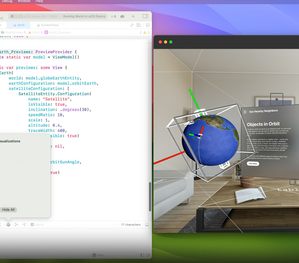Click the code review arrows icon
The height and width of the screenshot is (263, 299).
(x=132, y=25)
